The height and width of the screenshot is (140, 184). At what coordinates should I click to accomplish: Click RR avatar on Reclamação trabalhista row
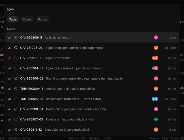156,99
